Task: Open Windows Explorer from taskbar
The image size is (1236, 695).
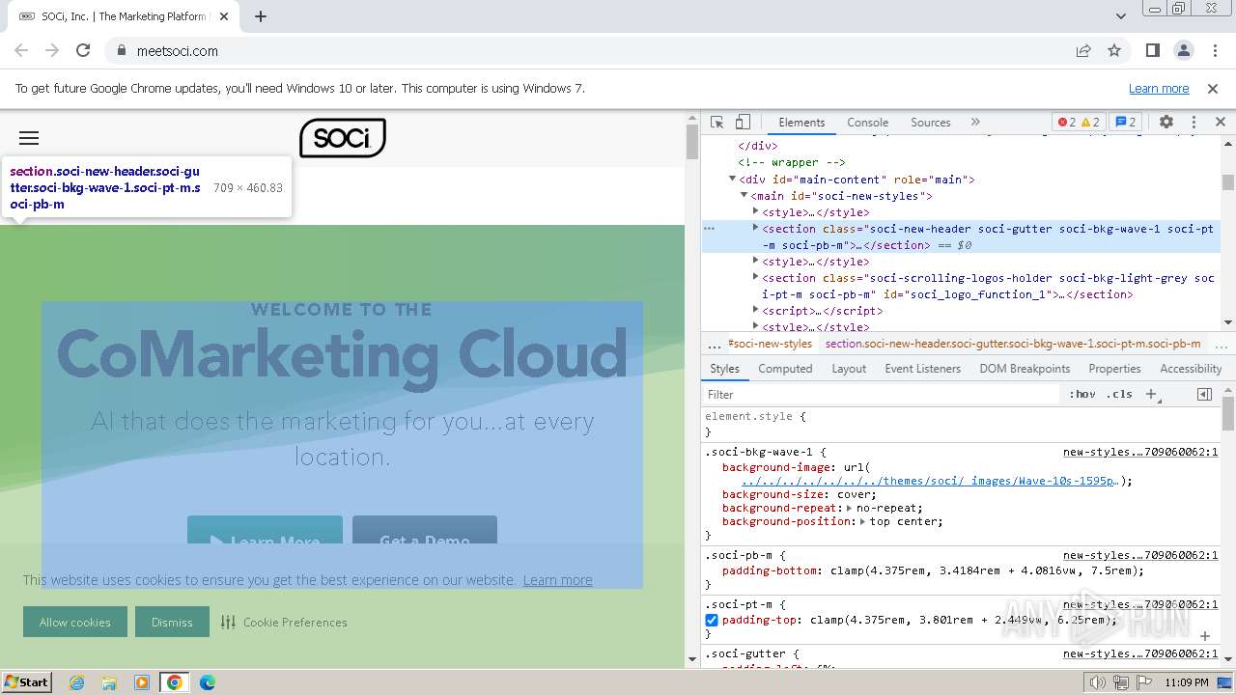Action: (x=109, y=682)
